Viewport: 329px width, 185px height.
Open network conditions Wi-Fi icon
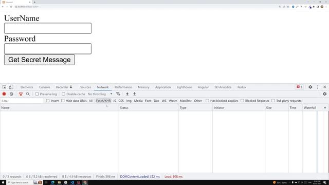[x=118, y=94]
